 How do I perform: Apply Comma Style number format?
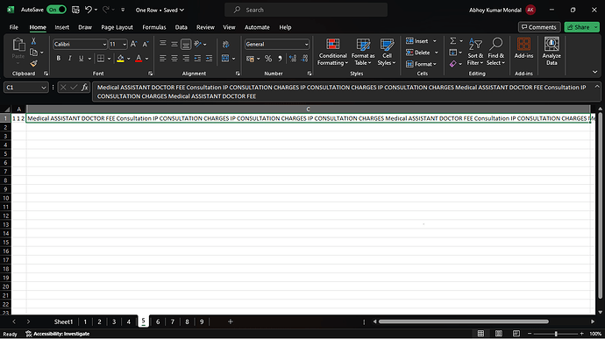(280, 59)
